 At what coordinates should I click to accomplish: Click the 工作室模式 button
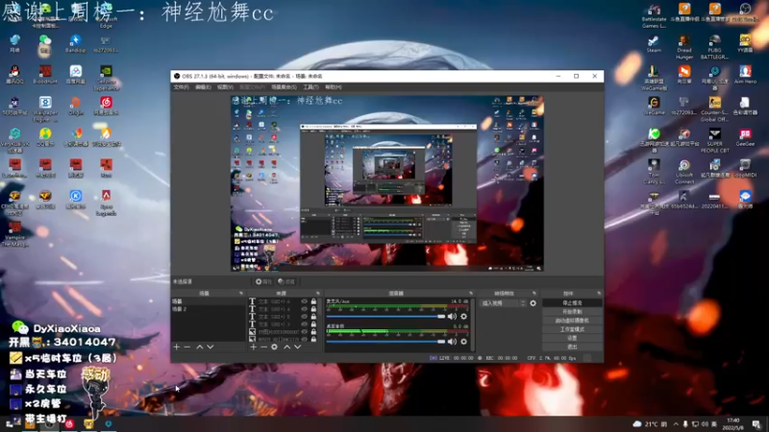click(572, 329)
